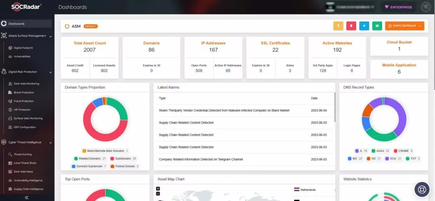This screenshot has height=201, width=435.
Task: Click the floating help lifebuoy button
Action: (x=422, y=190)
